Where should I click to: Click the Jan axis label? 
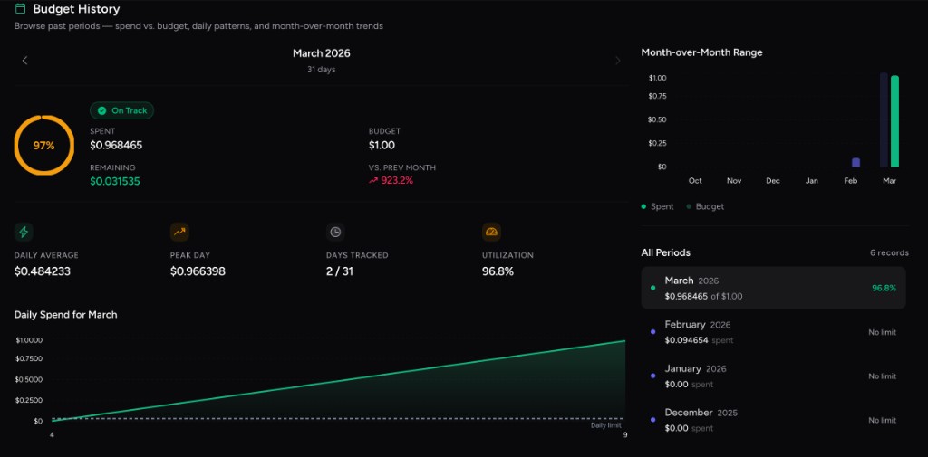tap(811, 181)
